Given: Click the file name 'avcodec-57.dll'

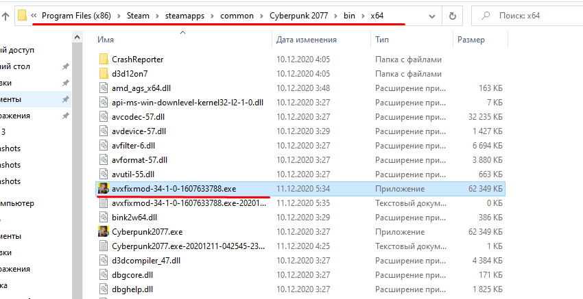Looking at the screenshot, I should (x=139, y=117).
